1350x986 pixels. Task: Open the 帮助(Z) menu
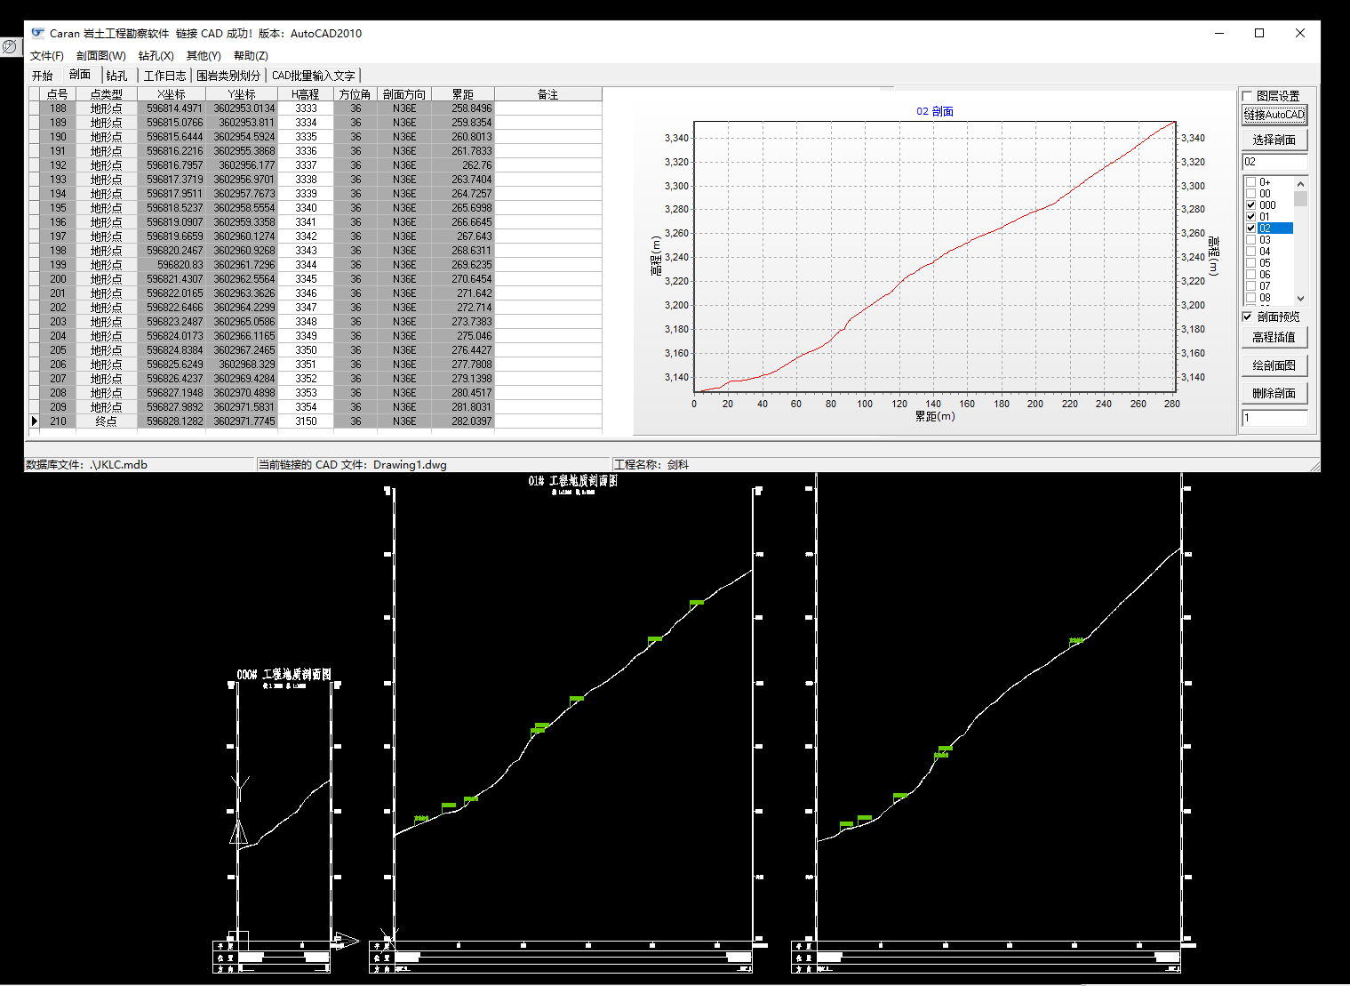click(x=251, y=55)
